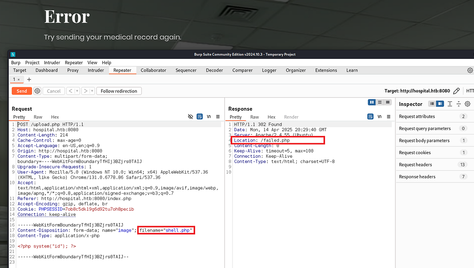474x268 pixels.
Task: Switch to the Decoder tab
Action: pos(214,70)
